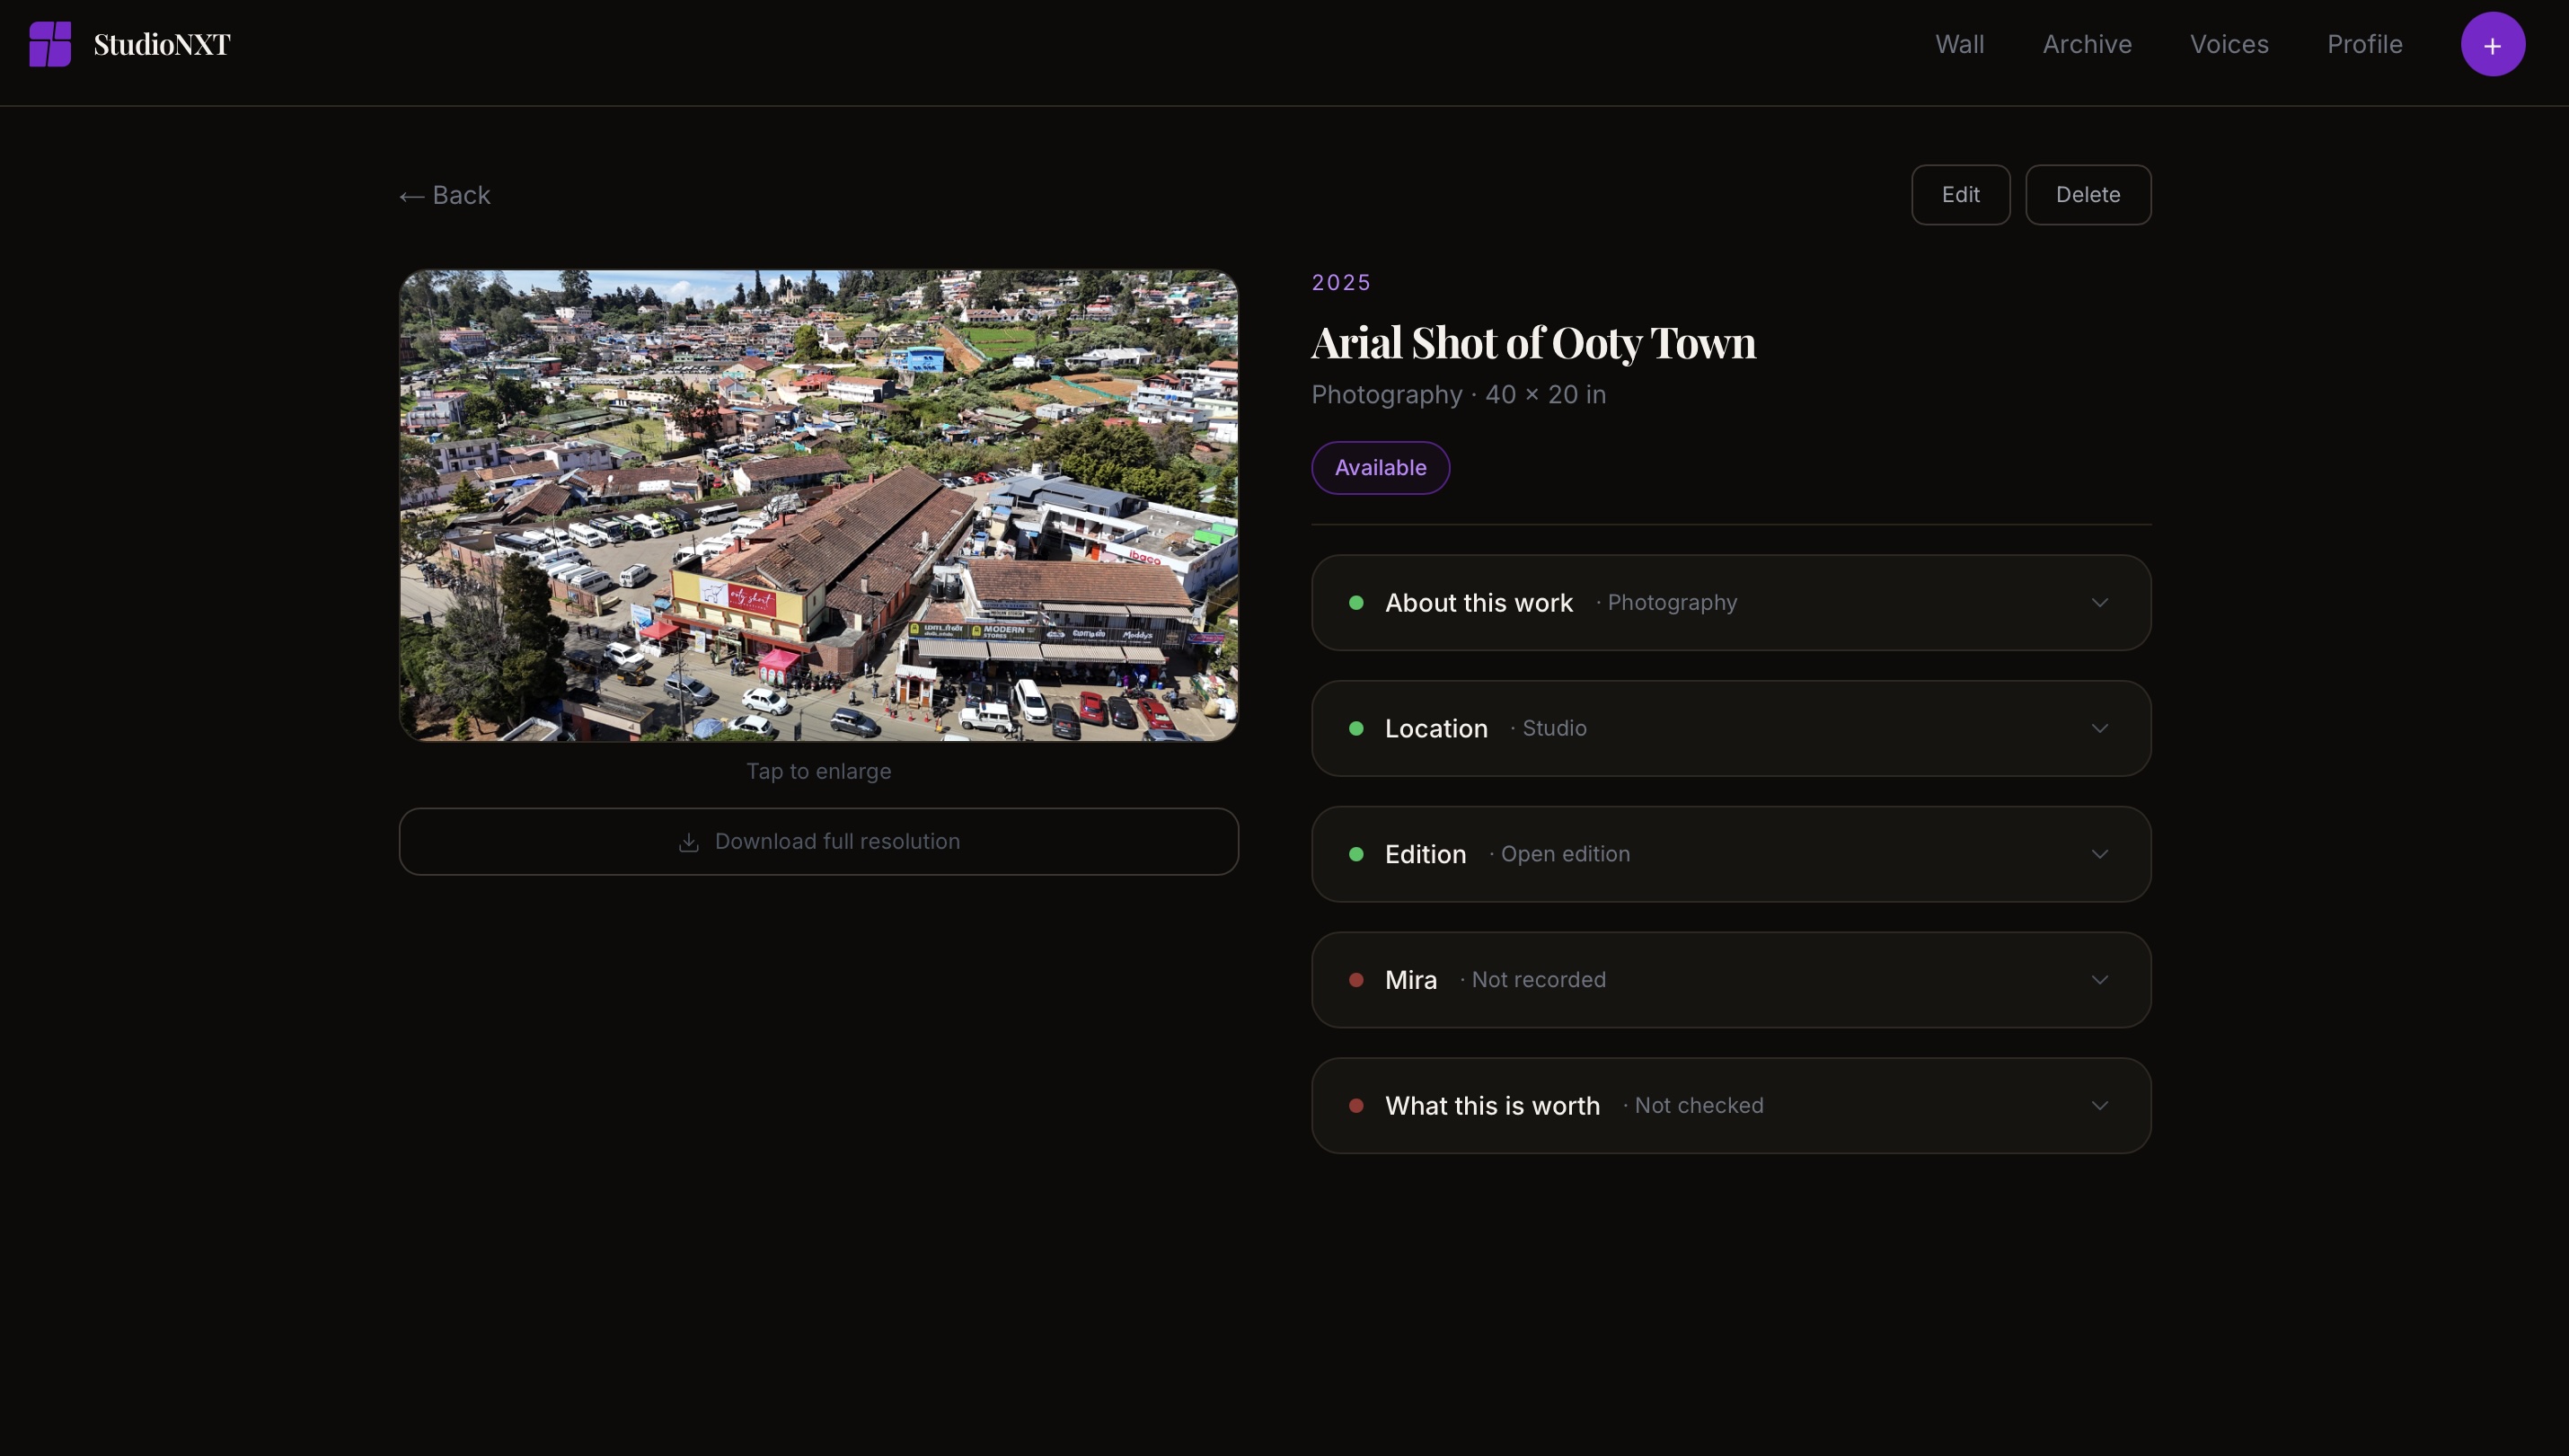2569x1456 pixels.
Task: Click the red dot beside What this is worth
Action: (1356, 1106)
